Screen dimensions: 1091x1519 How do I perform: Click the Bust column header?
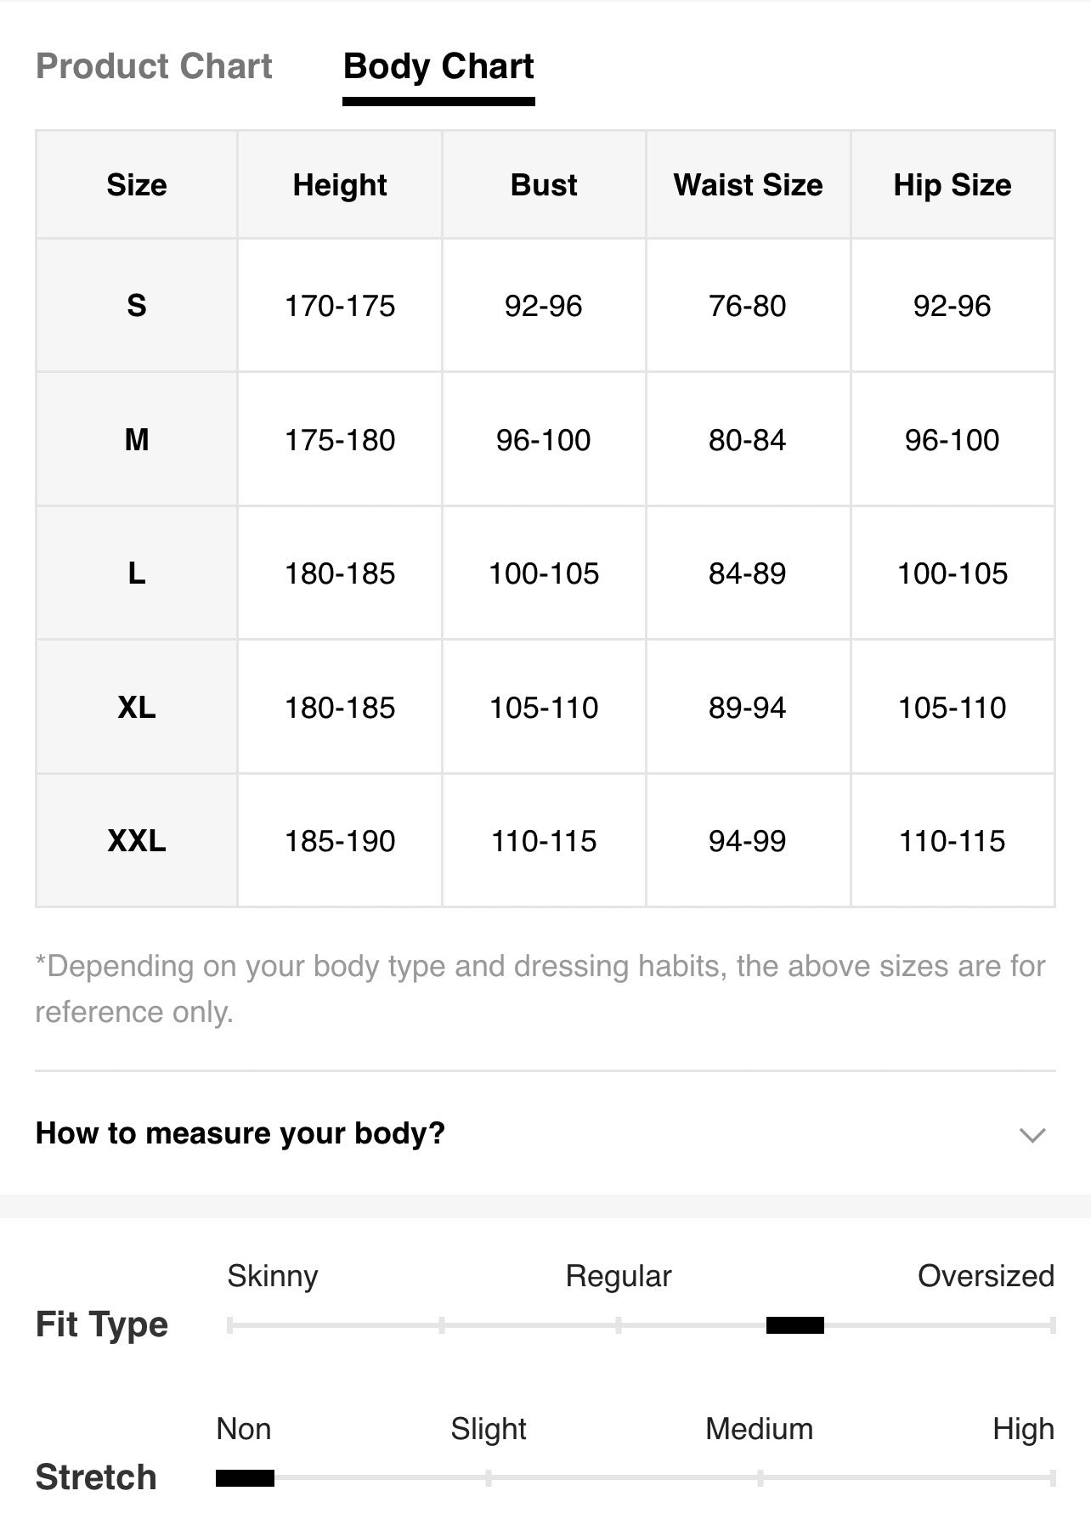coord(544,184)
